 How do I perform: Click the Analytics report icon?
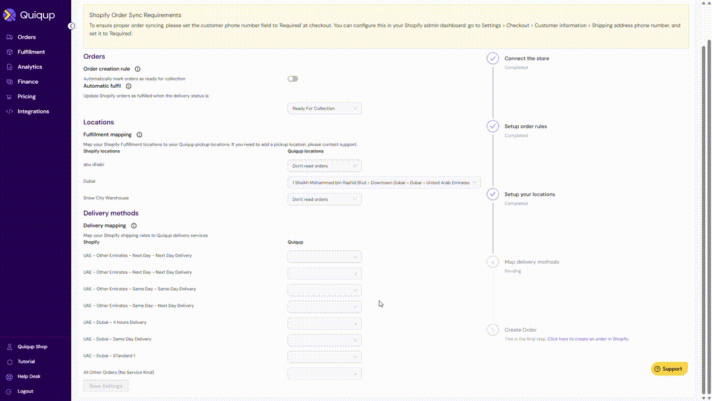point(9,67)
